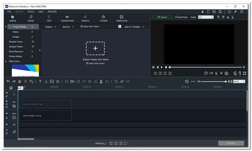Screen dimensions: 252x151
Task: Click the undo arrow in timeline toolbar
Action: click(x=8, y=81)
